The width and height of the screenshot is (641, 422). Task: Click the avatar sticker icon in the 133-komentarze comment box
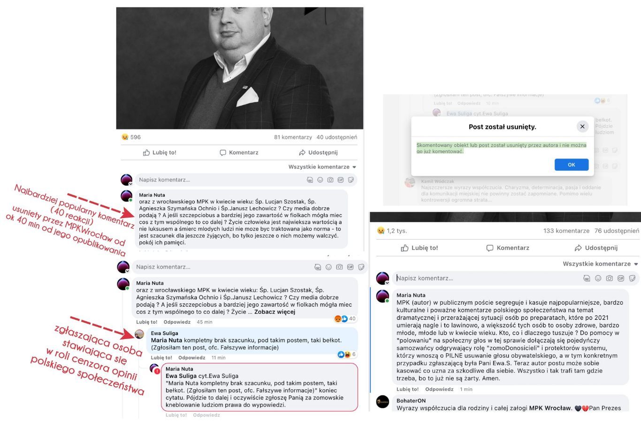[587, 278]
